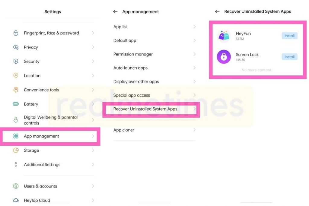Viewport: 309px width, 206px height.
Task: Install the Screen Lock app
Action: click(x=289, y=57)
